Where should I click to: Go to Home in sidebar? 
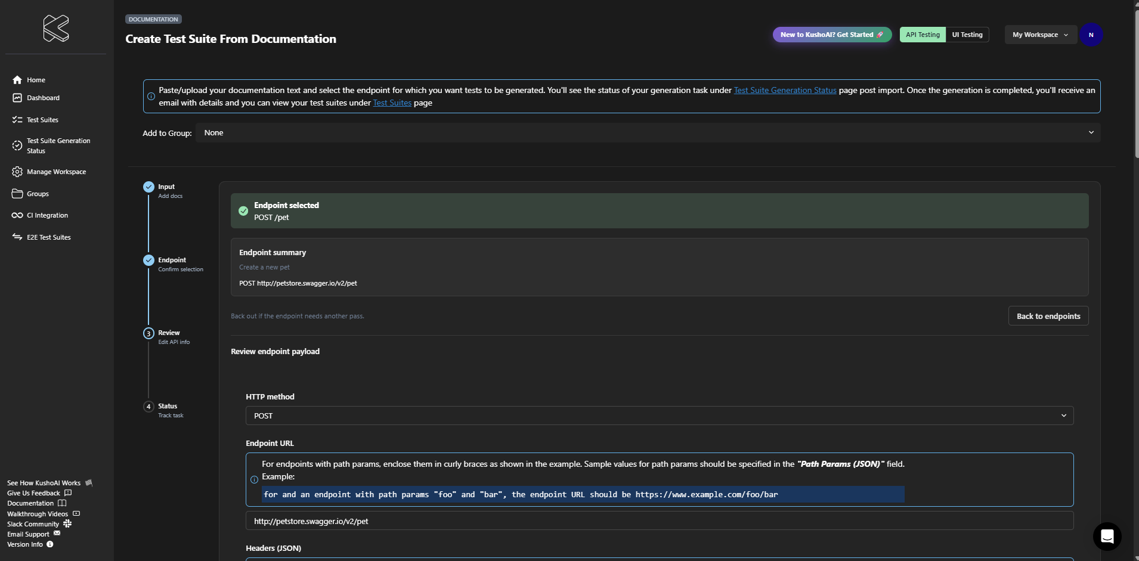click(x=36, y=80)
